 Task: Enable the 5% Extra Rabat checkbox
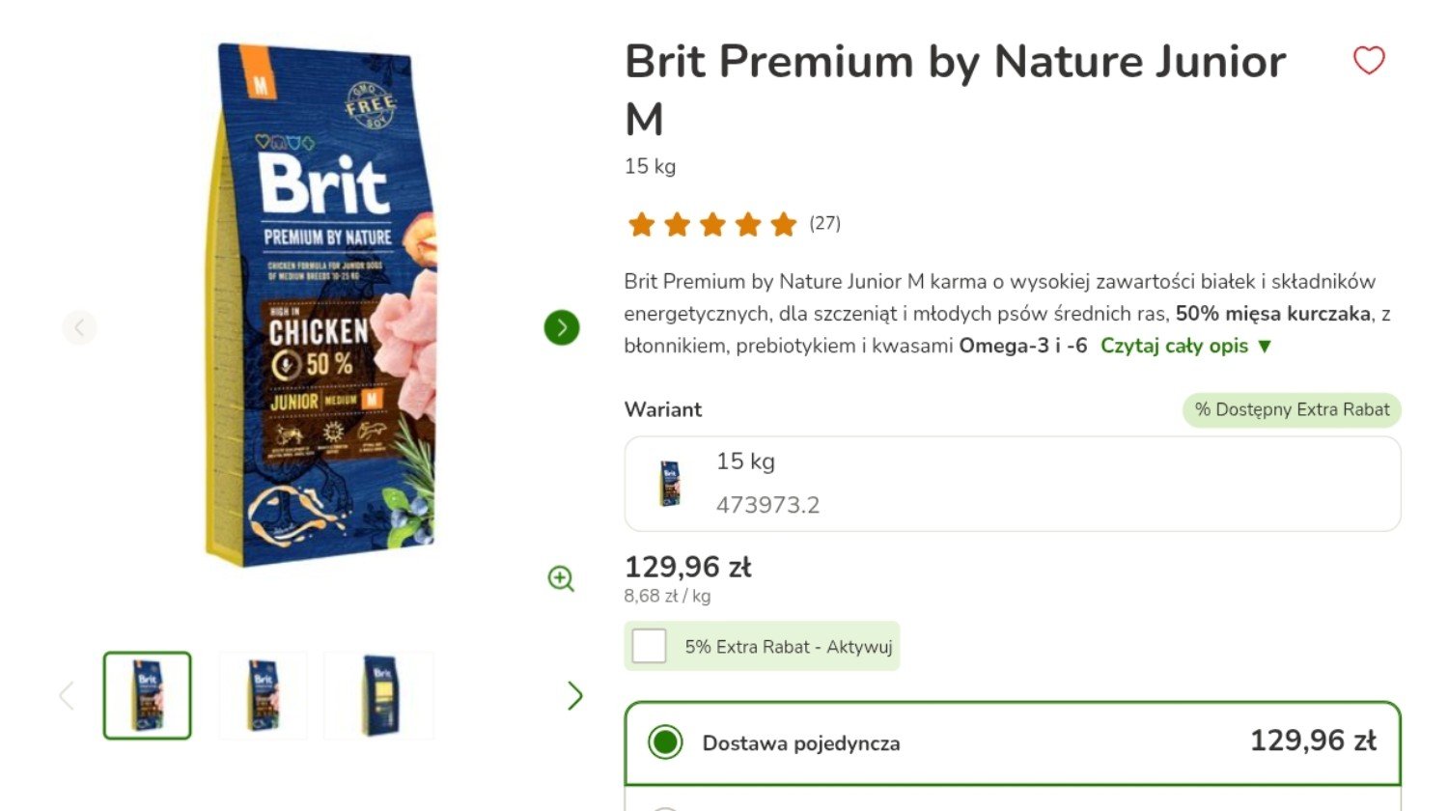click(x=649, y=646)
